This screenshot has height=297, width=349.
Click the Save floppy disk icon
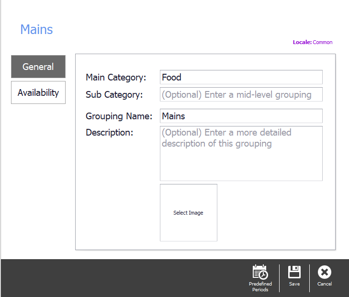(294, 272)
